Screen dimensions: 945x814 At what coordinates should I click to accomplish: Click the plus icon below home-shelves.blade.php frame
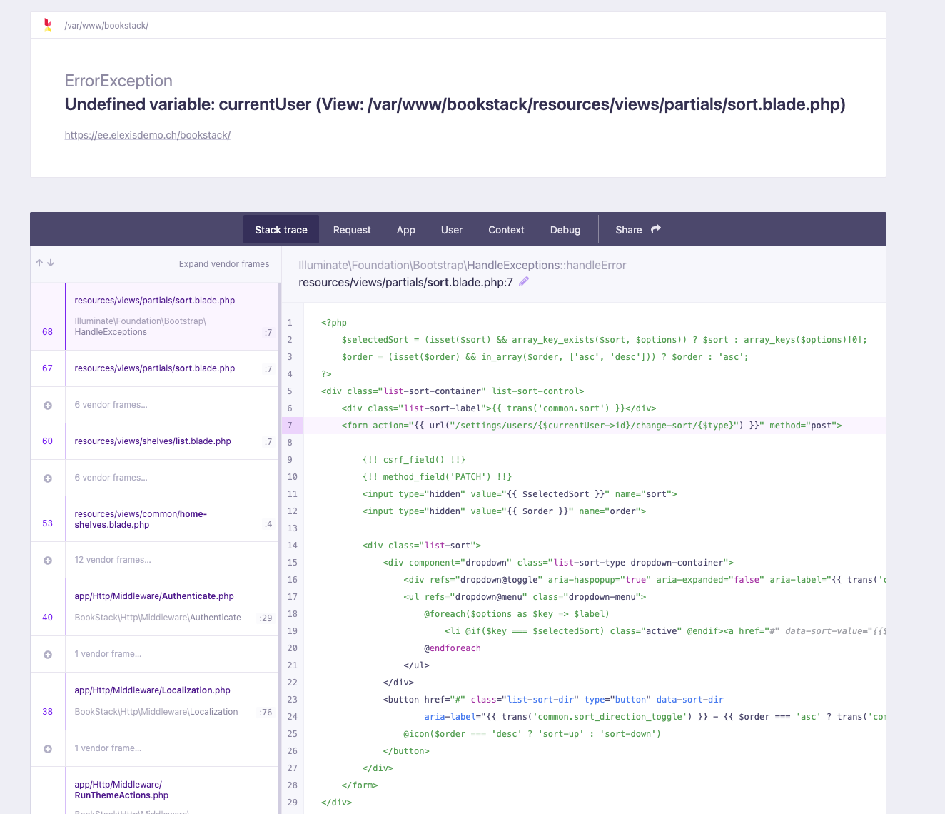point(47,560)
